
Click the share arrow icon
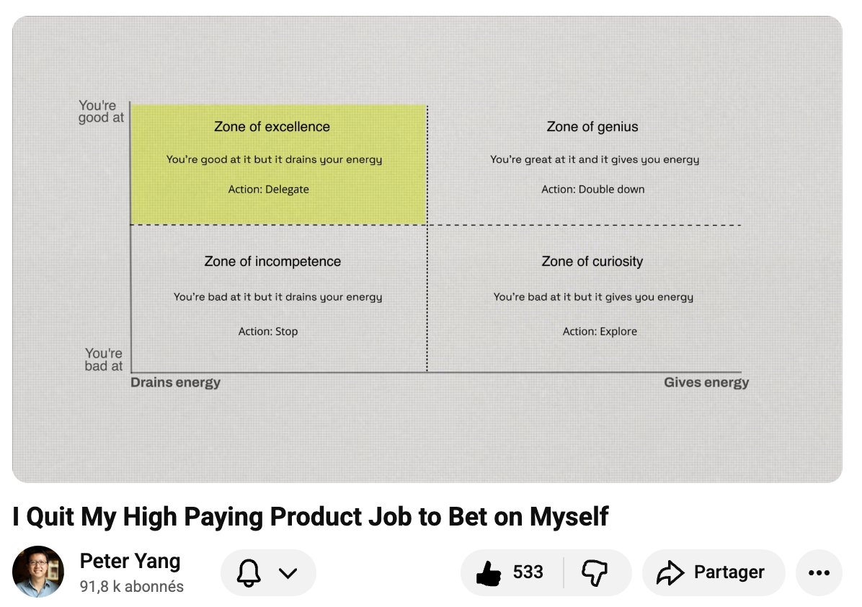click(670, 573)
